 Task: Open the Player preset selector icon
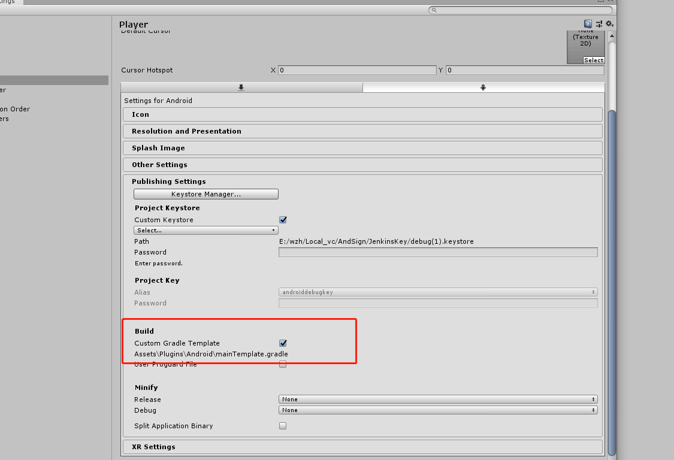(599, 24)
